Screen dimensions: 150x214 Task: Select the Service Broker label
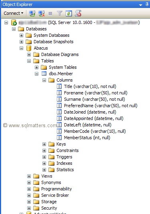55,196
